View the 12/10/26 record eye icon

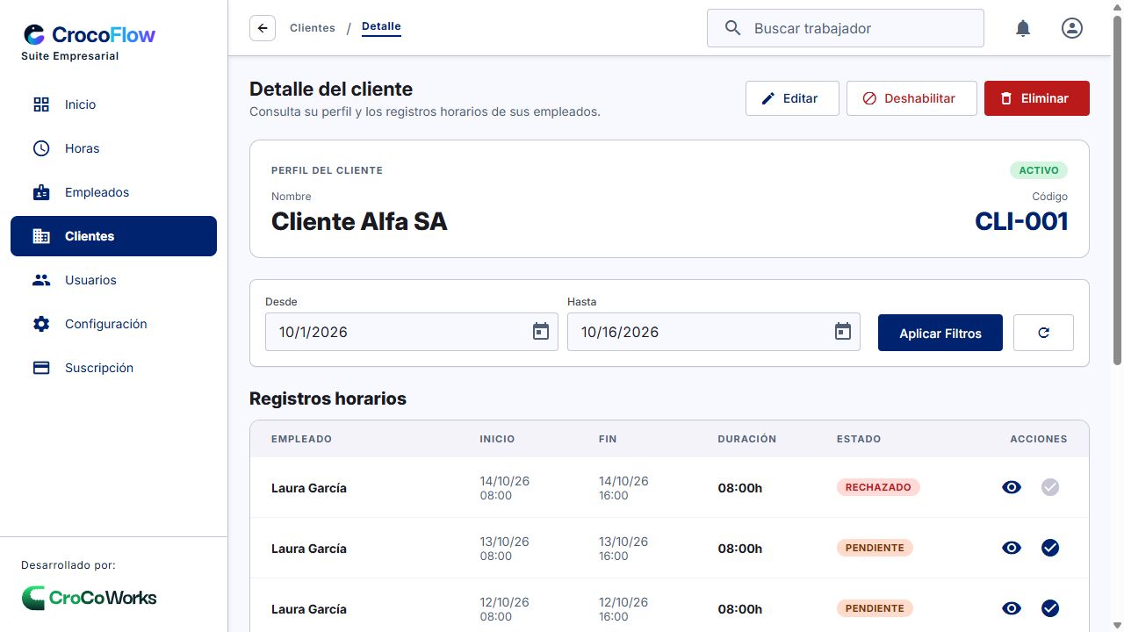[1012, 608]
